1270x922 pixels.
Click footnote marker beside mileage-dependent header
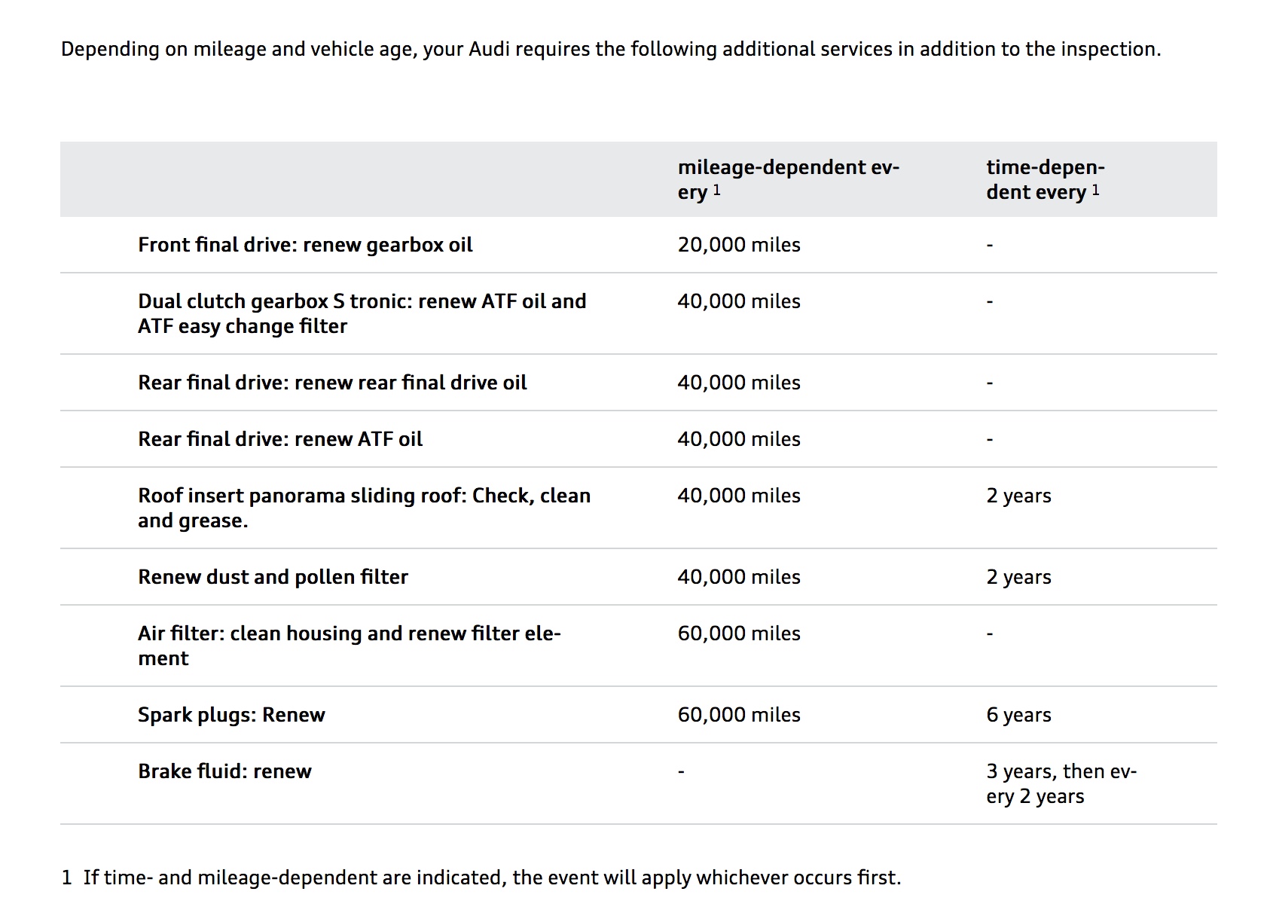tap(717, 191)
